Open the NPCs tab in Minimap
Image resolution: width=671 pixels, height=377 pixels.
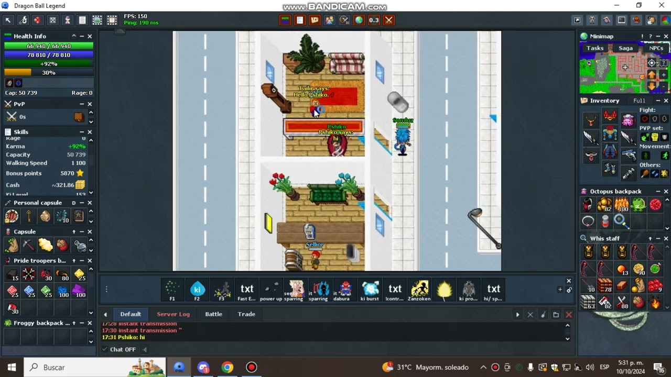point(656,48)
